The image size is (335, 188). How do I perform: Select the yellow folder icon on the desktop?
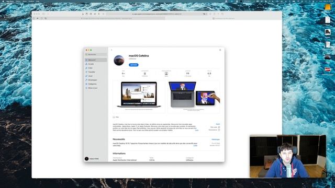[328, 7]
